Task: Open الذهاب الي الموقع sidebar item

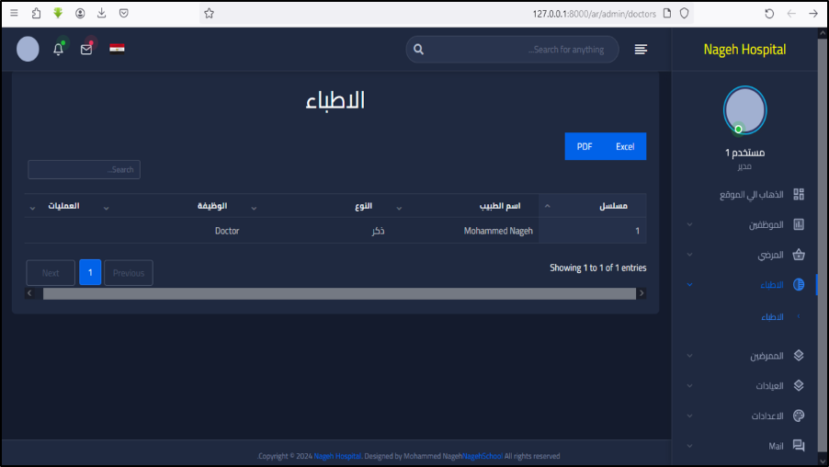Action: (751, 195)
